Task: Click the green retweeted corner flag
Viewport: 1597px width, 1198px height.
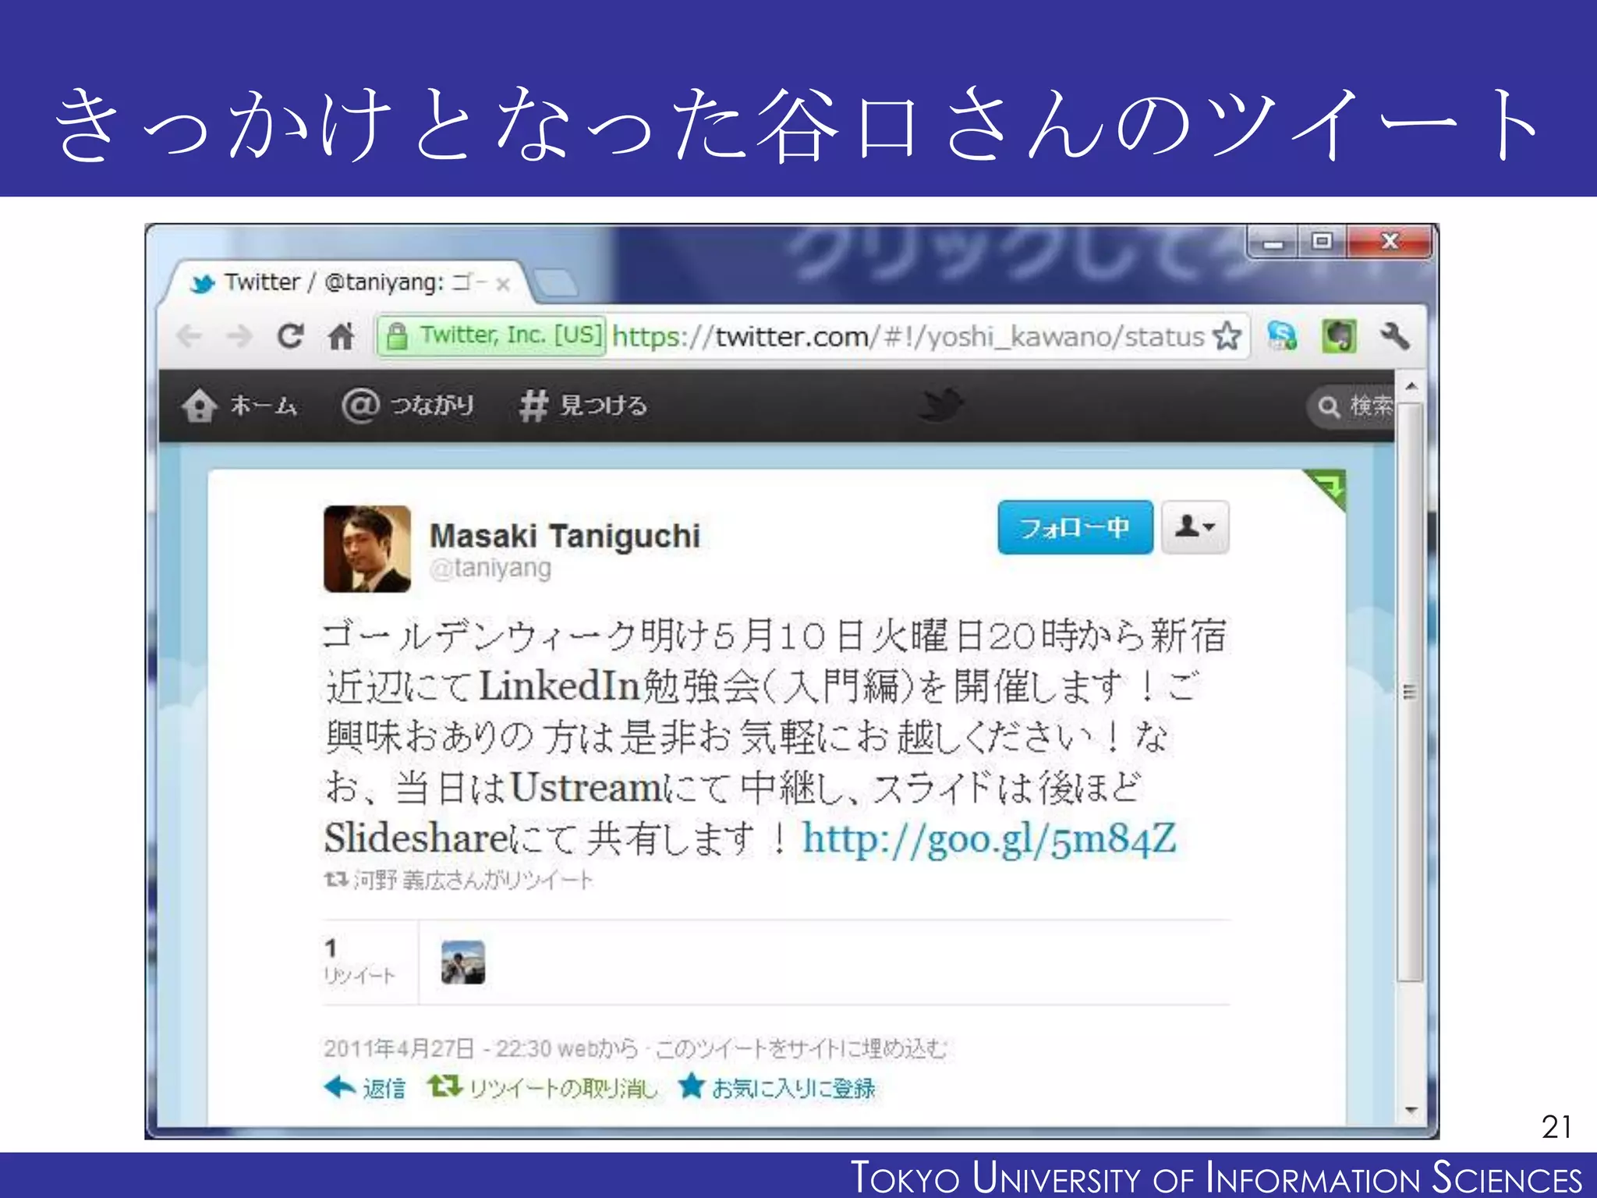Action: click(x=1328, y=487)
